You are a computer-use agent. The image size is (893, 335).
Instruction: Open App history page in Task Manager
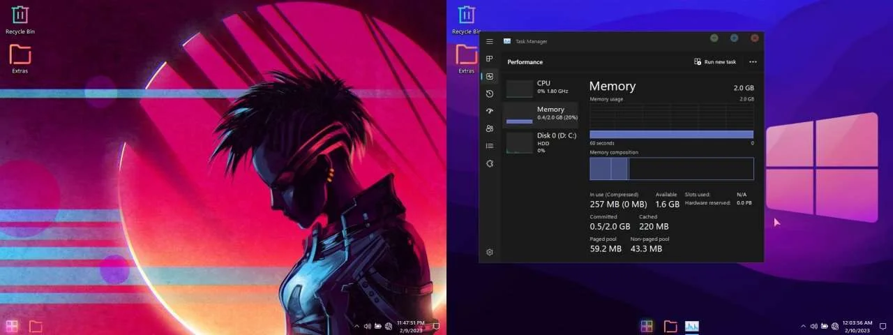pos(490,94)
